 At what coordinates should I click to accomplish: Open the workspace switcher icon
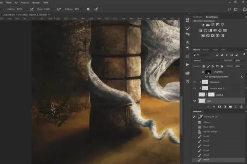click(235, 9)
